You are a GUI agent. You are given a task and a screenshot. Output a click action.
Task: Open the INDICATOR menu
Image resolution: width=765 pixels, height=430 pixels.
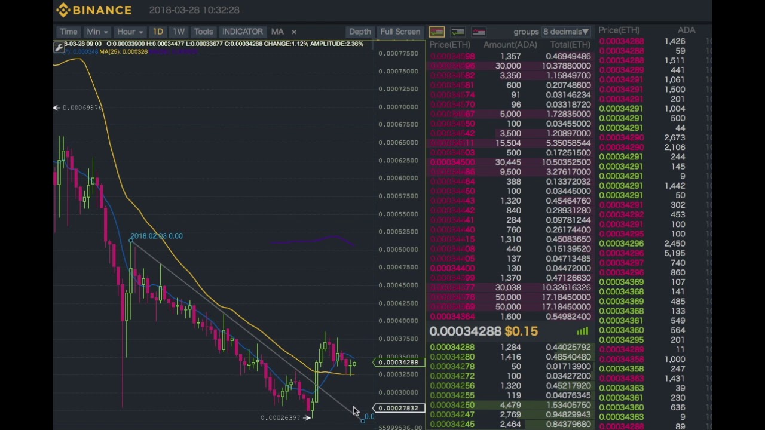click(x=242, y=32)
